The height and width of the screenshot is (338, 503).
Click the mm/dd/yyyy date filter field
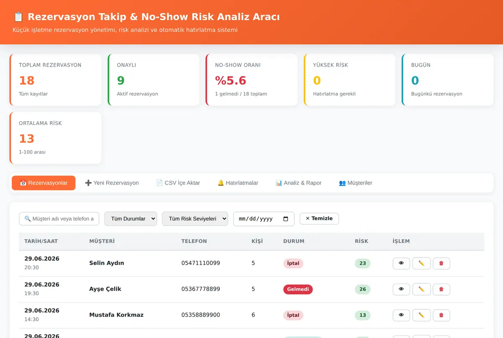[x=264, y=219]
